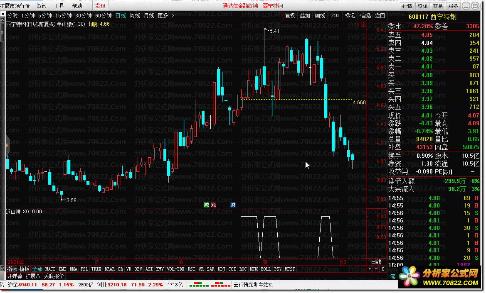Click the 交易 trading button
The image size is (486, 293).
click(x=438, y=6)
